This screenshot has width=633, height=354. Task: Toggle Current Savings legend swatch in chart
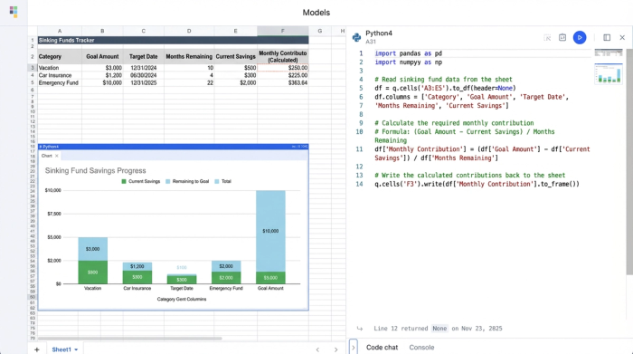tap(124, 181)
